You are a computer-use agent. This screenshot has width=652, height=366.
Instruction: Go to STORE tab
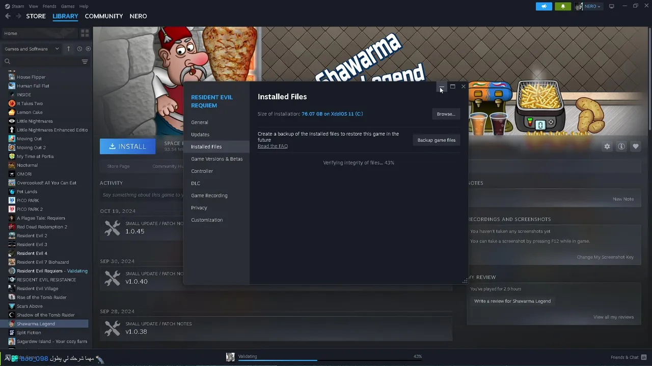pos(36,16)
